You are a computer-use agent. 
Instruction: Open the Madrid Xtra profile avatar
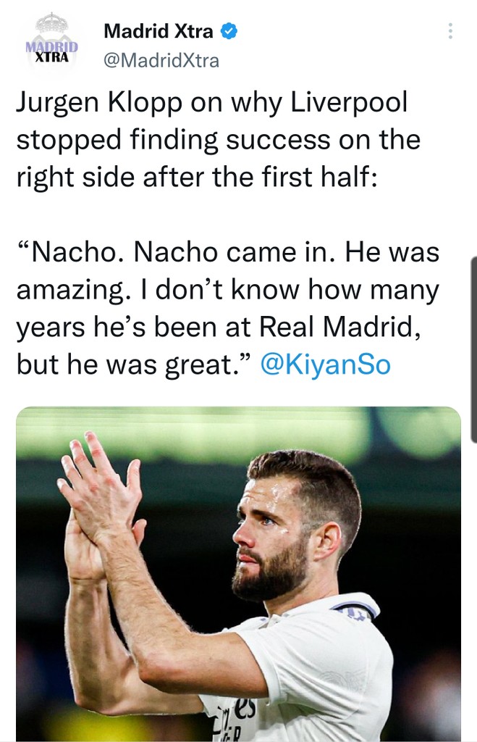pos(51,43)
